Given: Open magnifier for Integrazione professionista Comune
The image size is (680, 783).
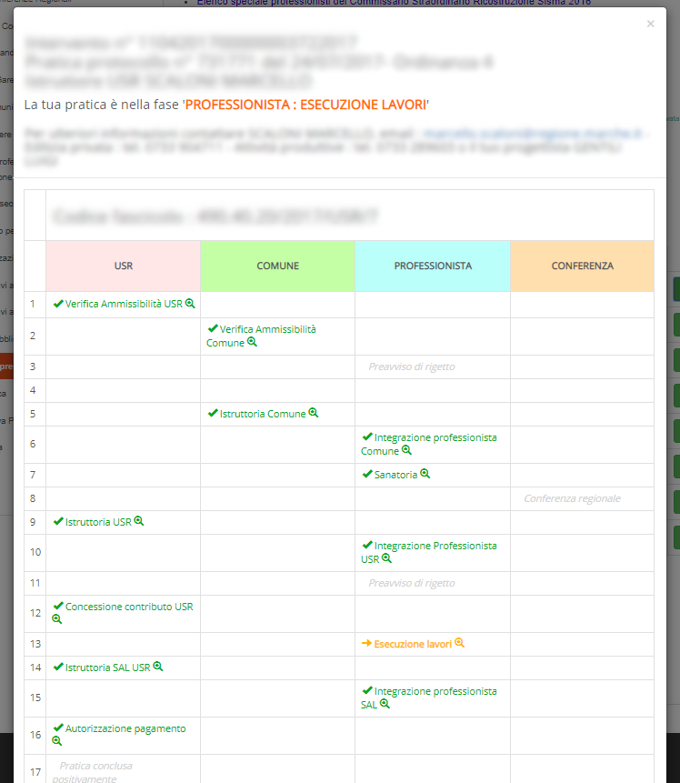Looking at the screenshot, I should tap(407, 450).
